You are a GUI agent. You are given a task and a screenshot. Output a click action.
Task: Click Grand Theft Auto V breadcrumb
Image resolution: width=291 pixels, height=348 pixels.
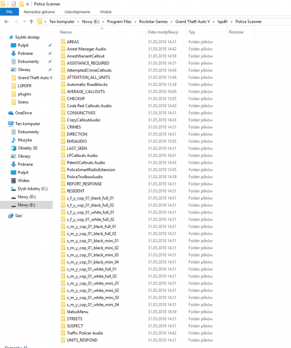193,21
